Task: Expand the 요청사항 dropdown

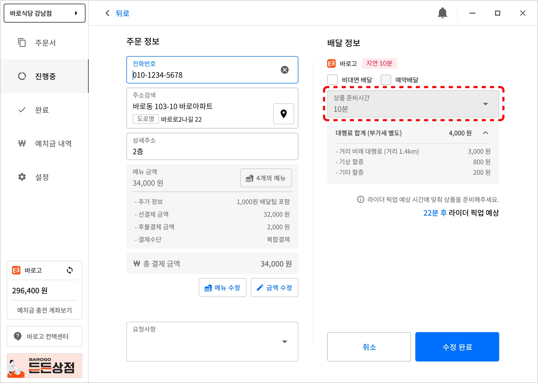Action: [x=285, y=342]
